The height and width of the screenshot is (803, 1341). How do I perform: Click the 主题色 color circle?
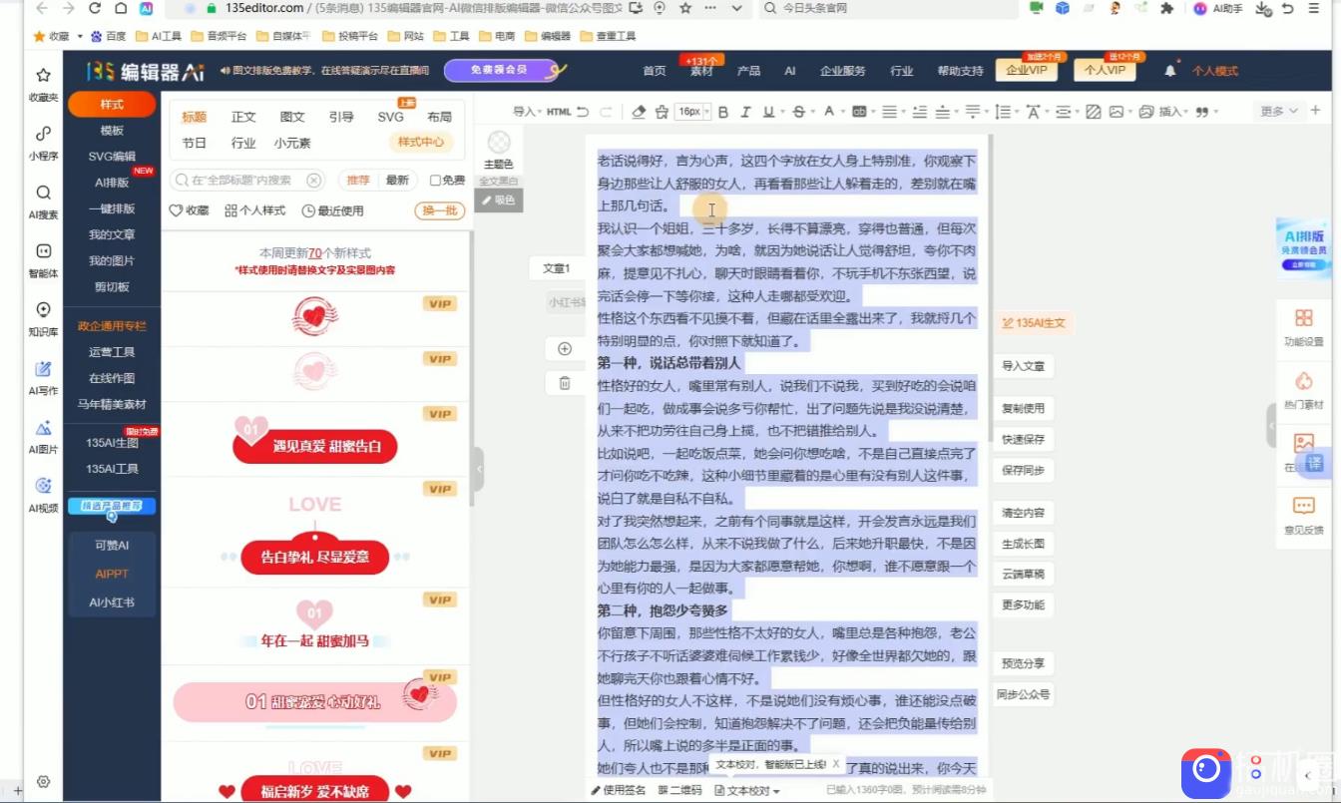(498, 143)
